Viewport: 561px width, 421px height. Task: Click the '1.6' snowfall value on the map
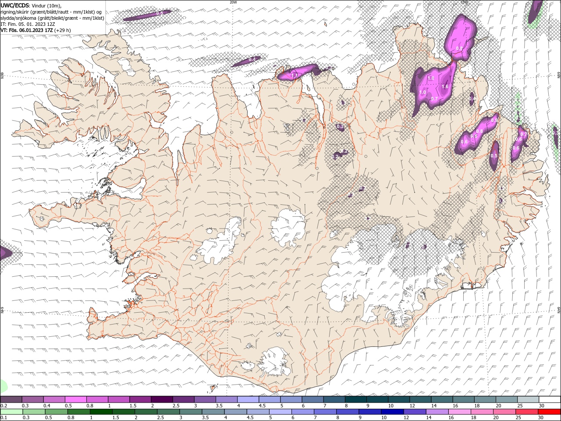[x=445, y=87]
